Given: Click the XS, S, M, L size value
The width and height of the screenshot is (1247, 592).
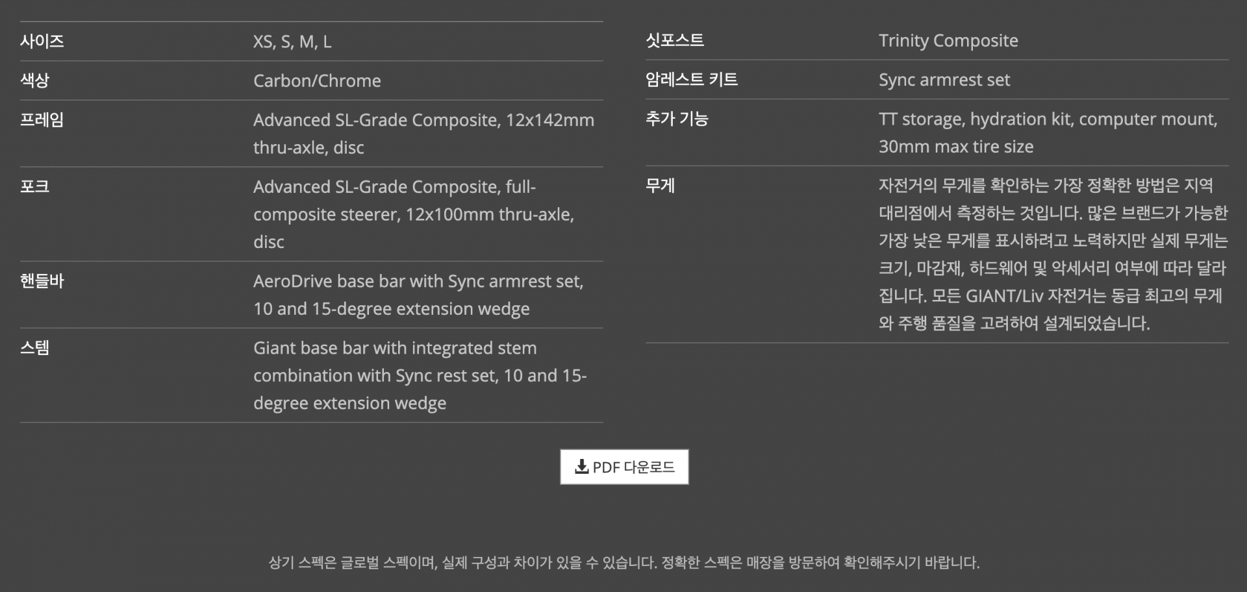Looking at the screenshot, I should 292,42.
